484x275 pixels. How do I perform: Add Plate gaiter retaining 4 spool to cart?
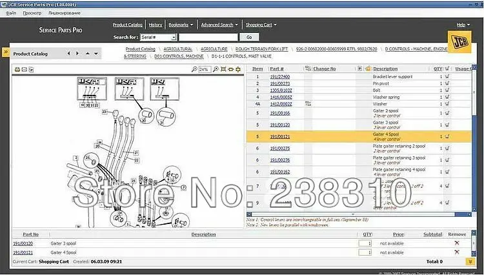(447, 172)
